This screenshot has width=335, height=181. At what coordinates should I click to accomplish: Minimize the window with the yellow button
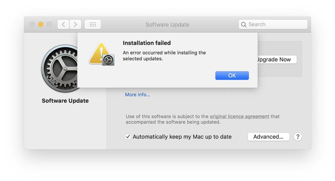coord(41,24)
